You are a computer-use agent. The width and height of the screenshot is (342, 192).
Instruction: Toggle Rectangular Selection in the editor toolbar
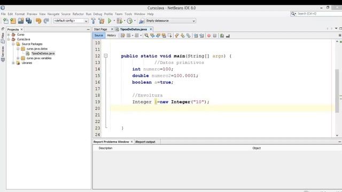coord(169,36)
